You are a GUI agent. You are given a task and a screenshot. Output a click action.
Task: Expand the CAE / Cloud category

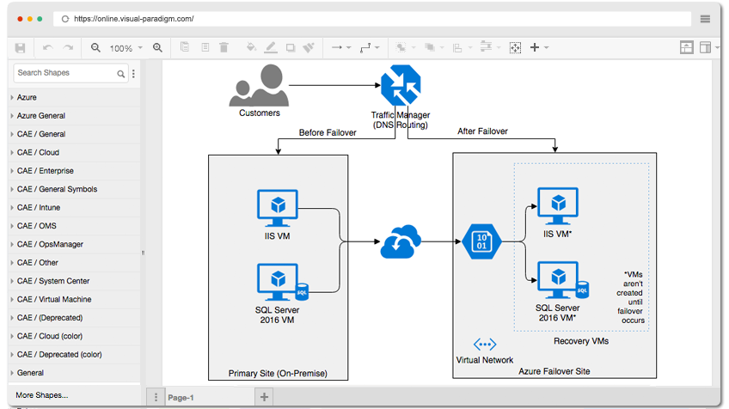tap(75, 152)
